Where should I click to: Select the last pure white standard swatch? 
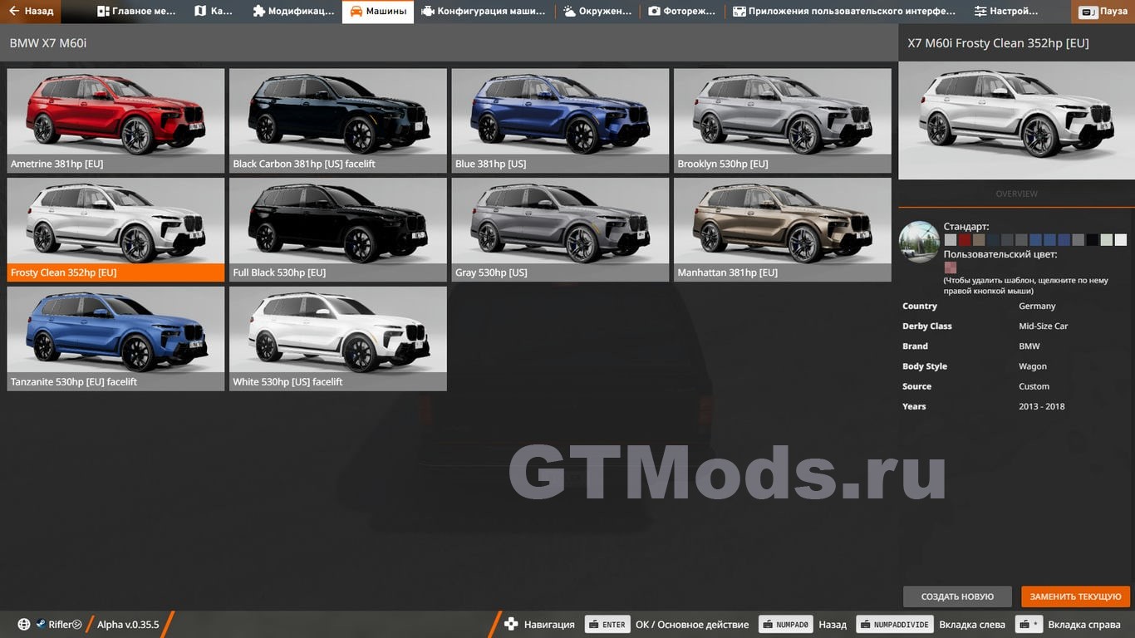[1121, 240]
